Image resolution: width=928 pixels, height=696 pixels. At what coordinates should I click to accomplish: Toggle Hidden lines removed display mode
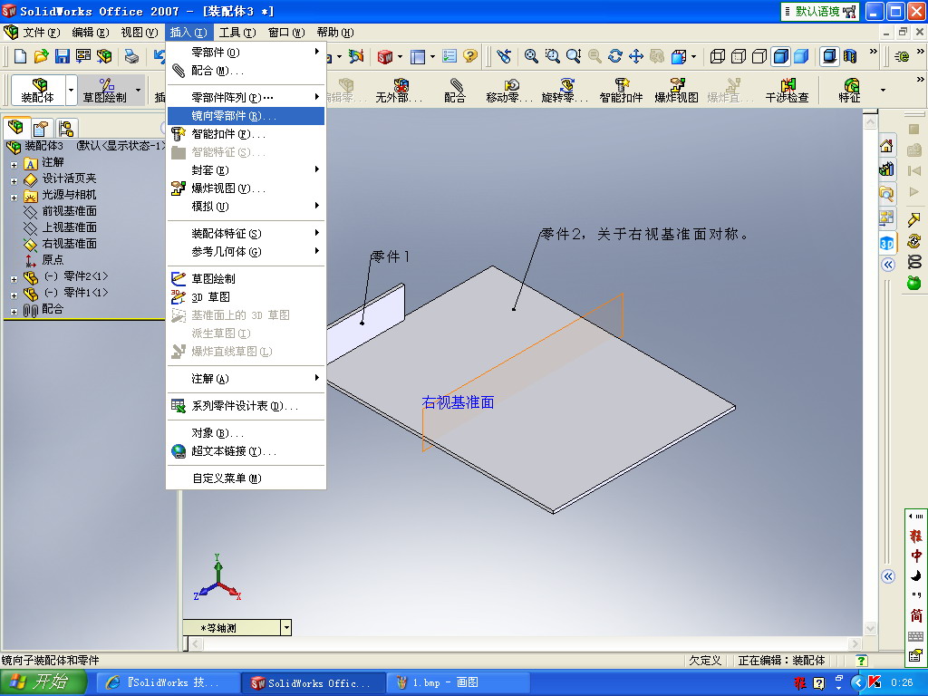click(x=759, y=56)
